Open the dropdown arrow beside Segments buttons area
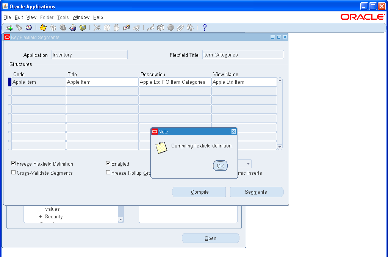The image size is (388, 257). click(247, 163)
